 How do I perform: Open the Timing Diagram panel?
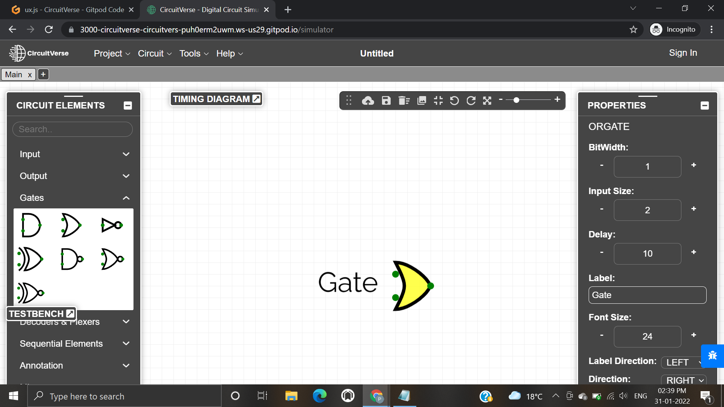tap(216, 99)
